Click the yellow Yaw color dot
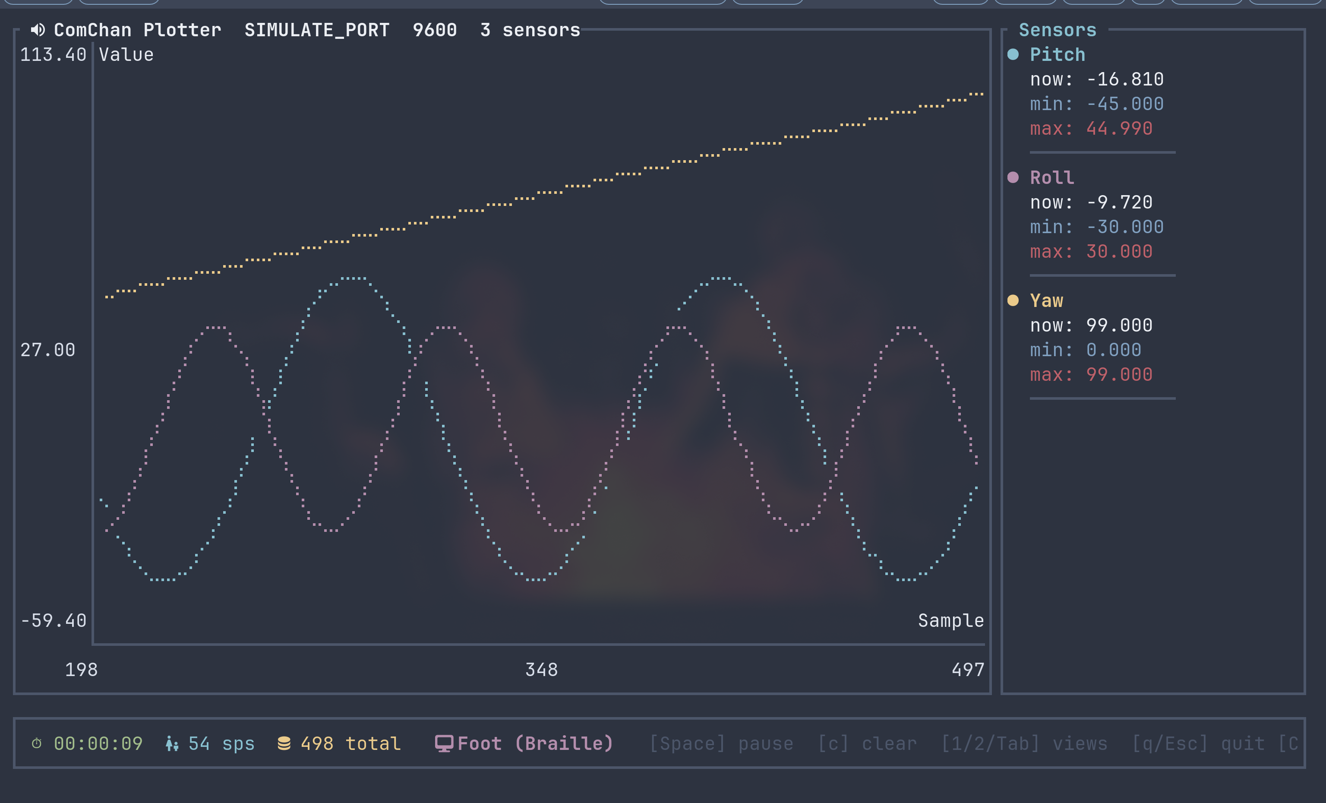The image size is (1326, 803). [x=1013, y=300]
